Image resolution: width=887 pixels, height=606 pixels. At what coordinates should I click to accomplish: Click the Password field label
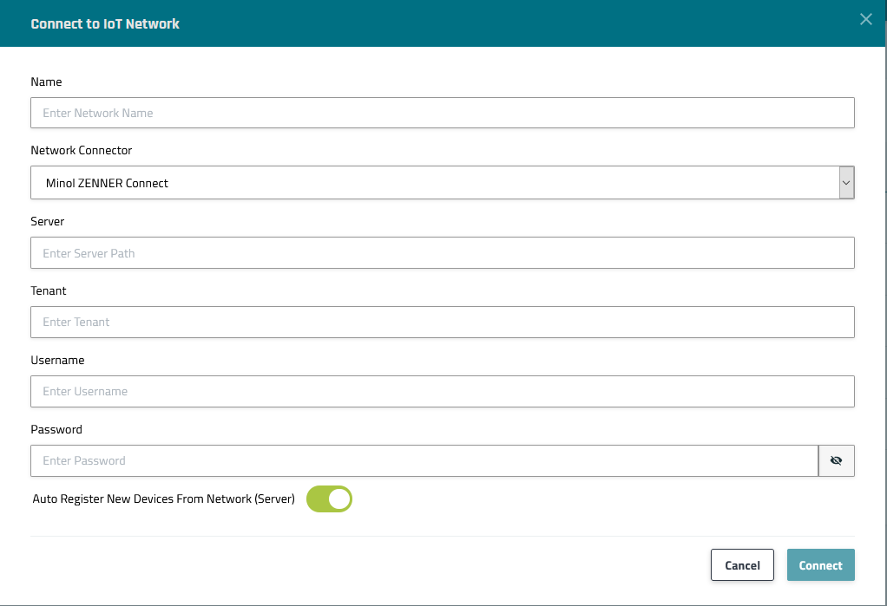[x=56, y=429]
